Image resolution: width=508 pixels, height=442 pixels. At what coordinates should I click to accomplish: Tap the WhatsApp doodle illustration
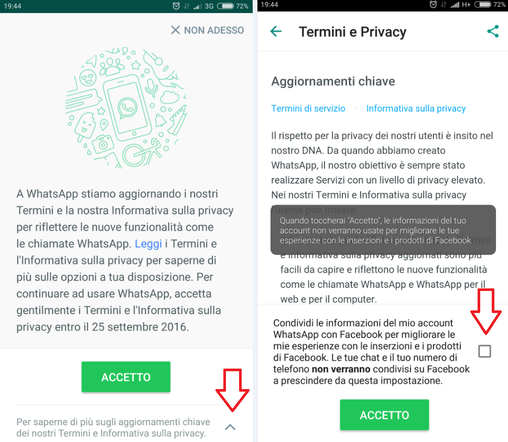(x=126, y=107)
